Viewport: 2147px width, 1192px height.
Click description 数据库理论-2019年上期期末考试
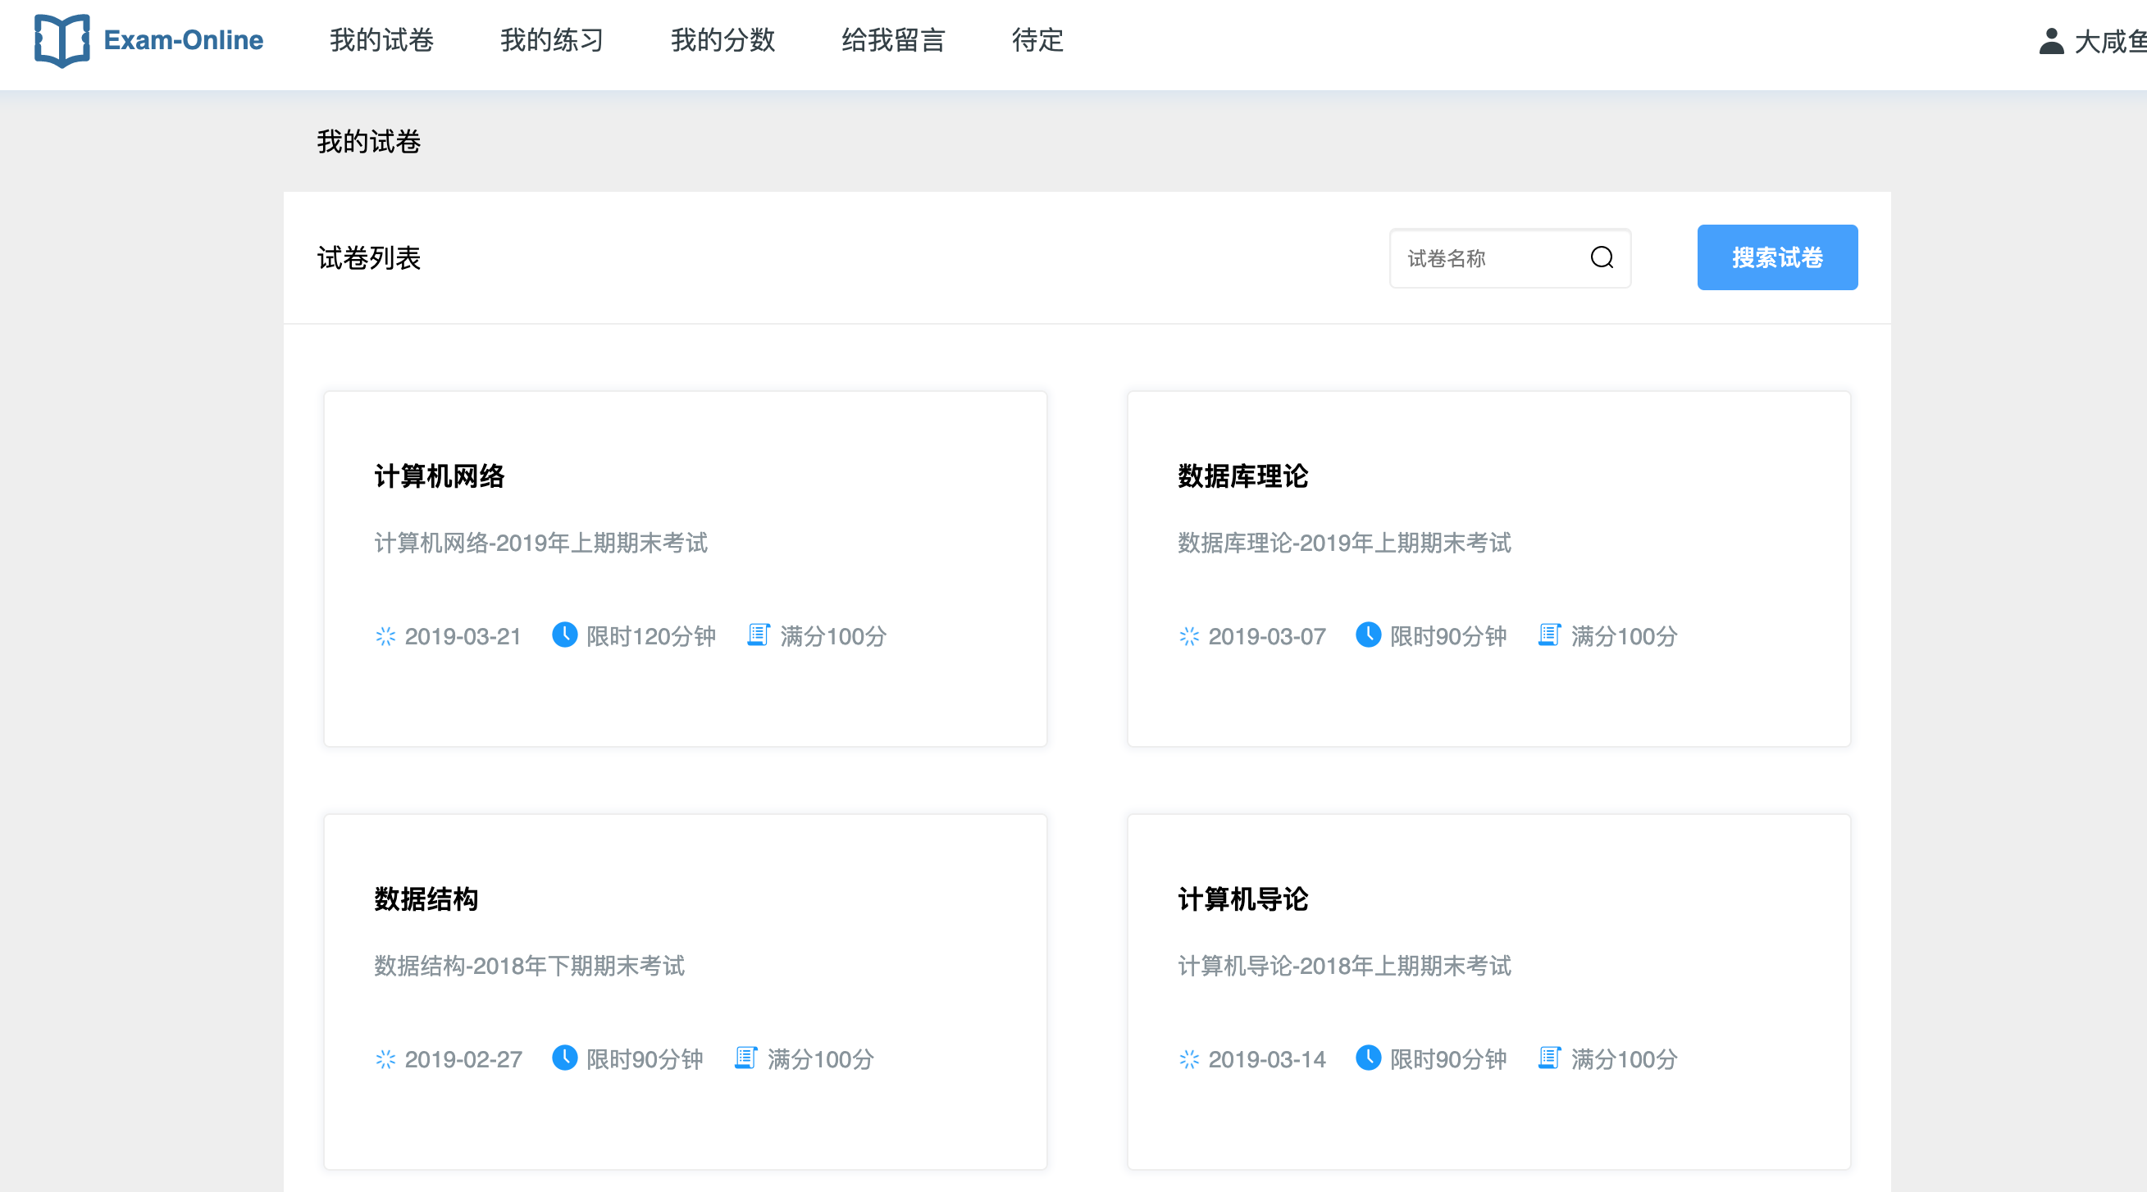tap(1344, 543)
